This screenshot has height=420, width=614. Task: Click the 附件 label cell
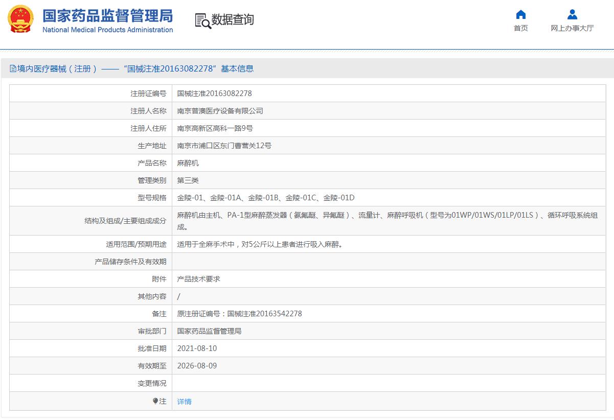[x=91, y=279]
